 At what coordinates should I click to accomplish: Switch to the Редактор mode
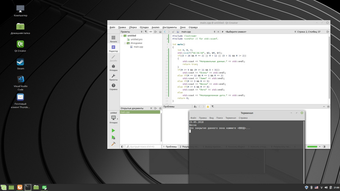(113, 48)
